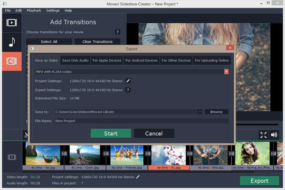Click the timeline video track icon
Screen dimensions: 285x190
(x=12, y=157)
